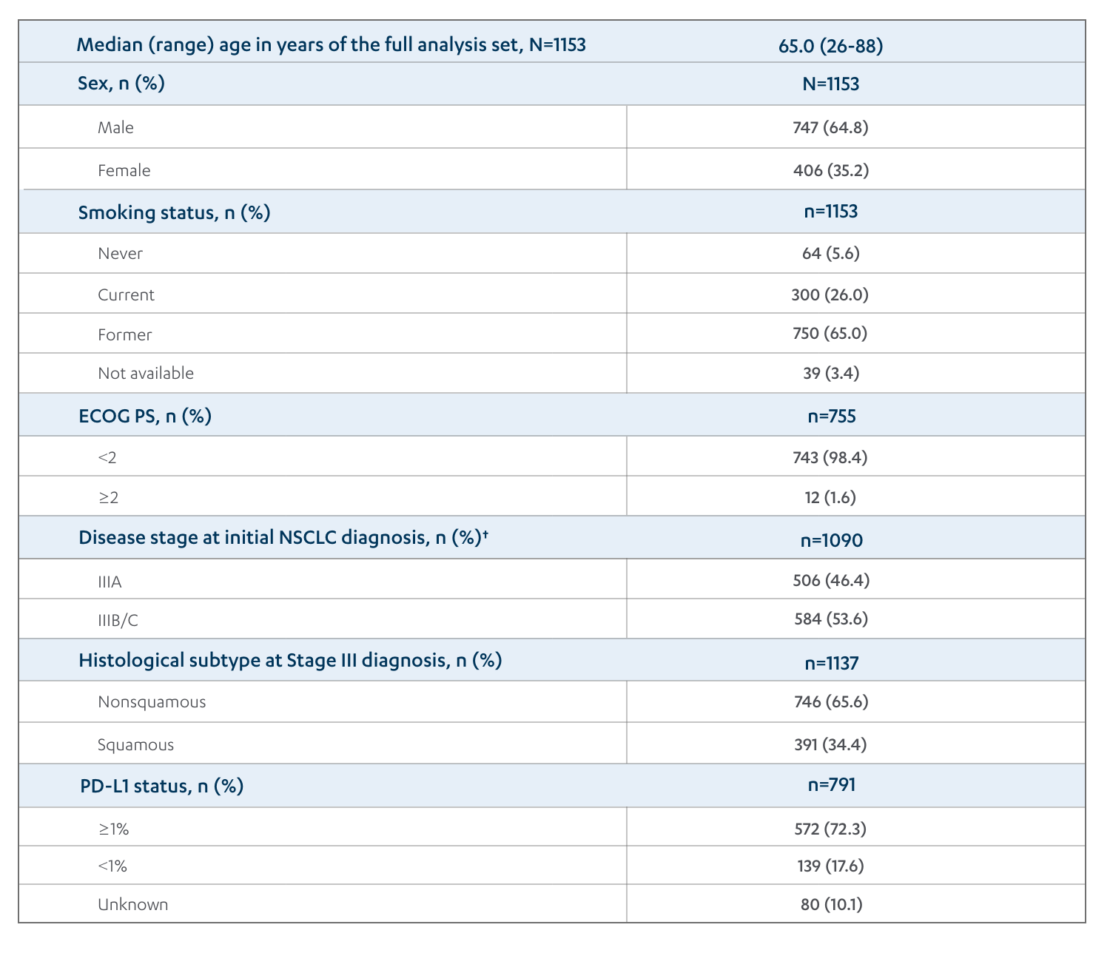Image resolution: width=1110 pixels, height=953 pixels.
Task: Click the Smoking status, n (%) header
Action: pos(174,213)
